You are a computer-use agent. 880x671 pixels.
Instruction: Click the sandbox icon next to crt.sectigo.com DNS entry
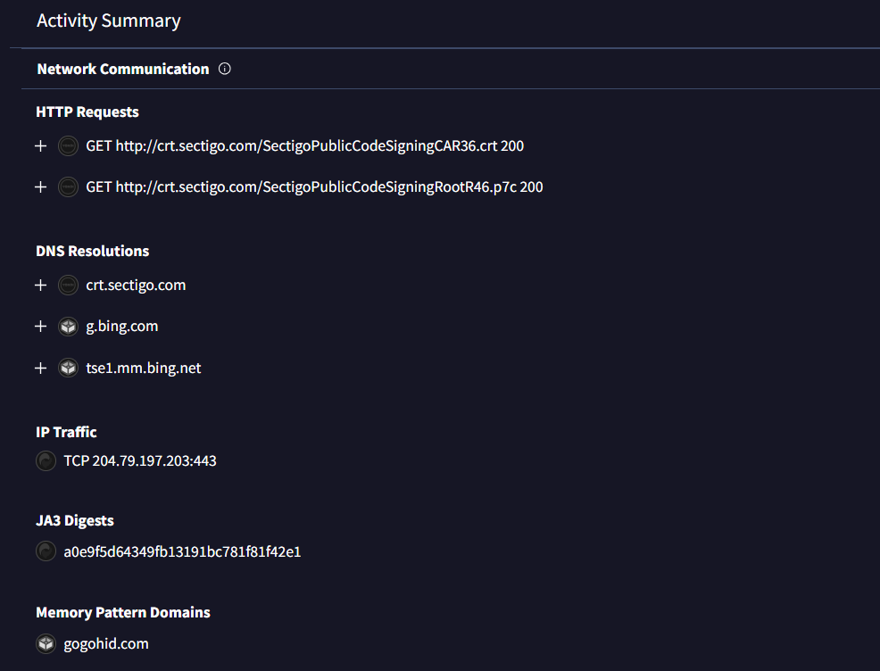point(68,286)
